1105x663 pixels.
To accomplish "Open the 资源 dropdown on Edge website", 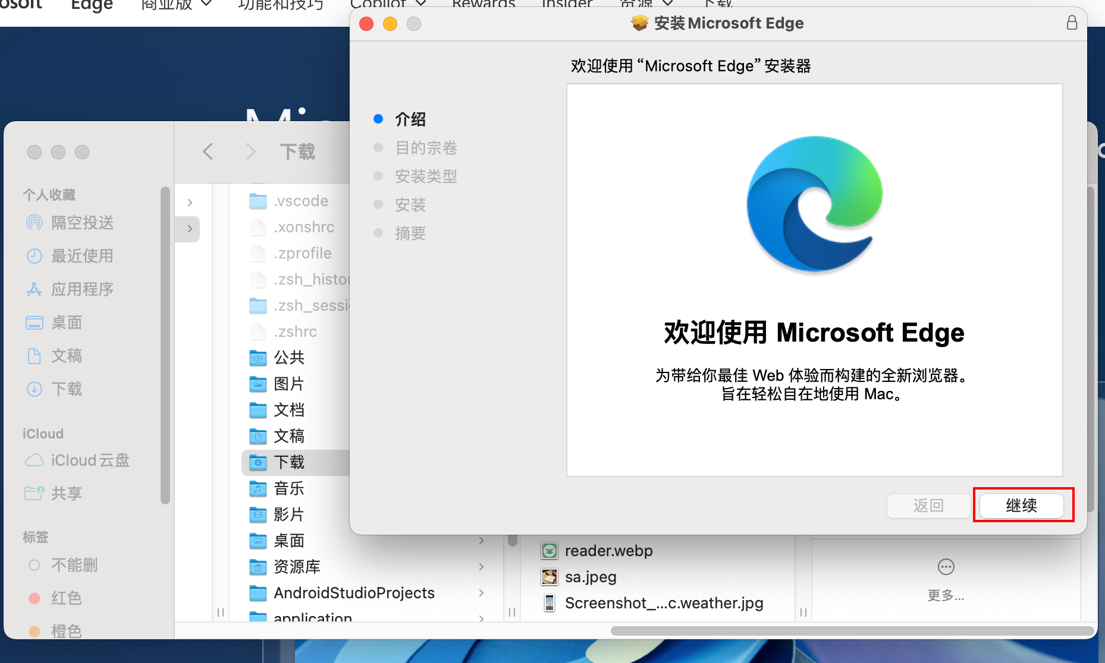I will tap(646, 5).
